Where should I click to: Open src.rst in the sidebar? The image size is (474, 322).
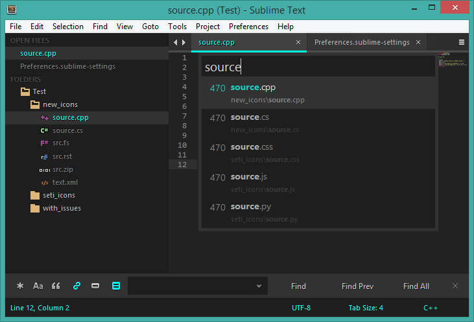tap(62, 157)
